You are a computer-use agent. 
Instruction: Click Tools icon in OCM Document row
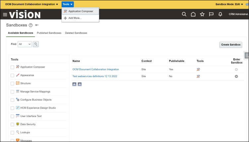click(198, 70)
